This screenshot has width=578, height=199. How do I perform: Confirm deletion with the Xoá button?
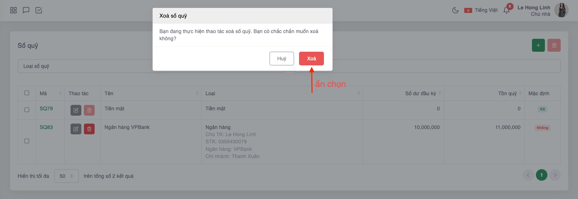(311, 59)
